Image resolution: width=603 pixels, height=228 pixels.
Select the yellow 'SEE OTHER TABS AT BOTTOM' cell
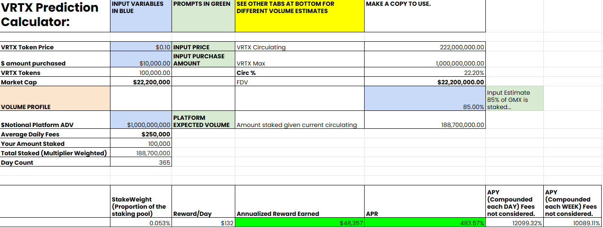(299, 16)
